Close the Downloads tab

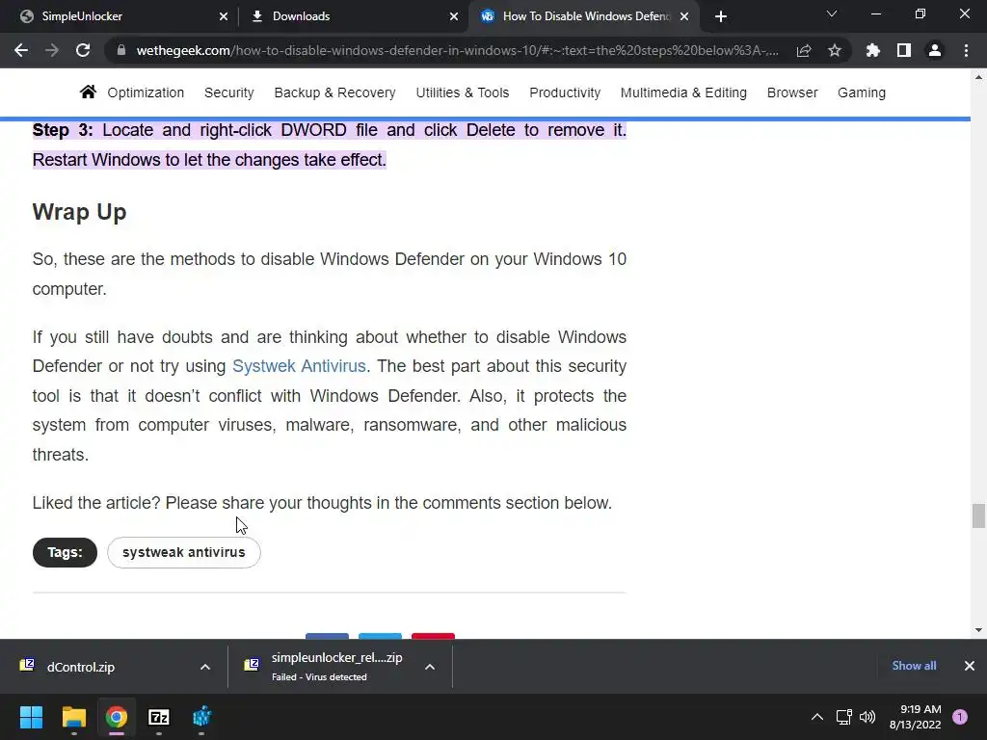[x=454, y=16]
